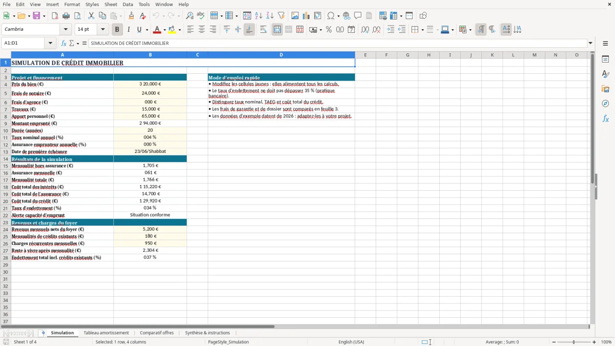Apply the red font color swatch
Viewport: 615px width, 346px height.
tap(157, 30)
